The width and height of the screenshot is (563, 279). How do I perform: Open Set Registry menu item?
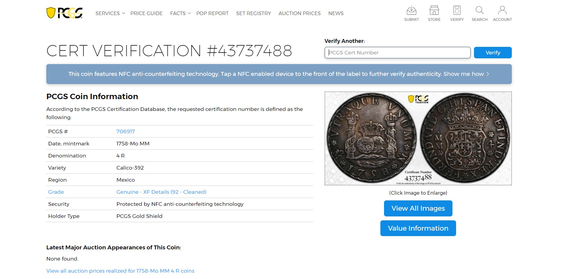click(253, 13)
